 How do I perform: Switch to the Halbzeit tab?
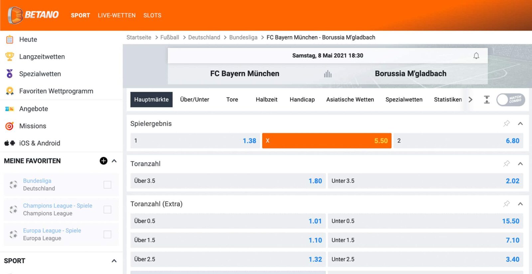click(x=266, y=100)
